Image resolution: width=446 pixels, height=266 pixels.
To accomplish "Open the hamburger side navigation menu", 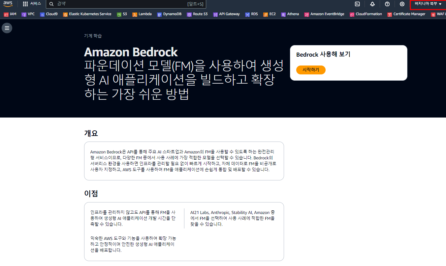I will click(7, 28).
